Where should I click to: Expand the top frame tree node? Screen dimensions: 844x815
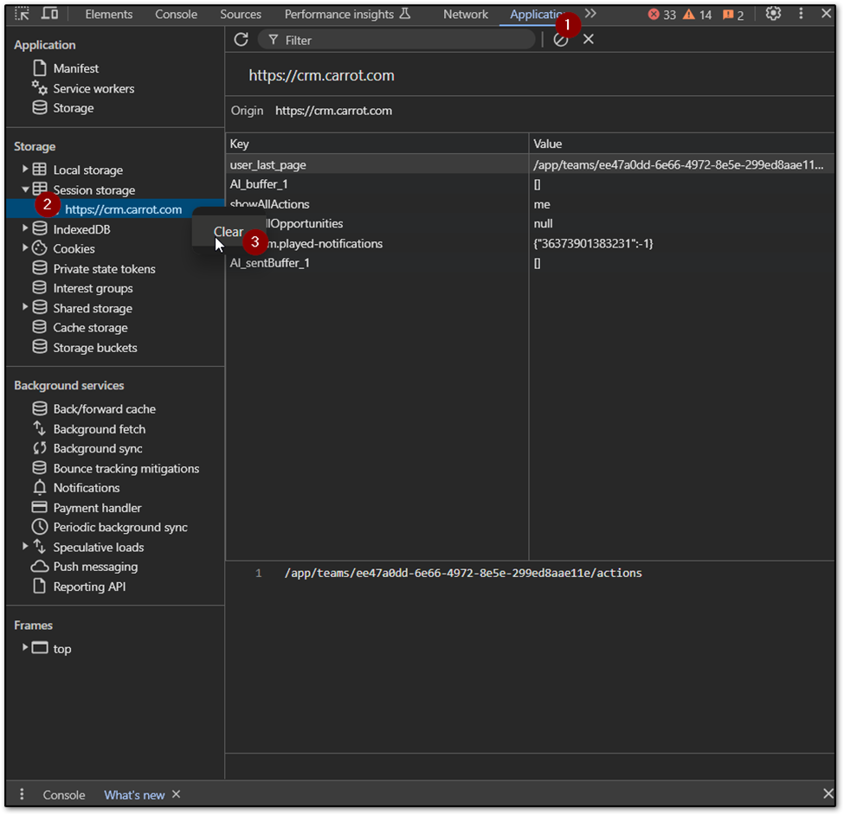[x=25, y=648]
